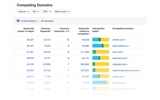Click info icon by Keywords unique to competitor
160x100 pixels.
(90, 33)
